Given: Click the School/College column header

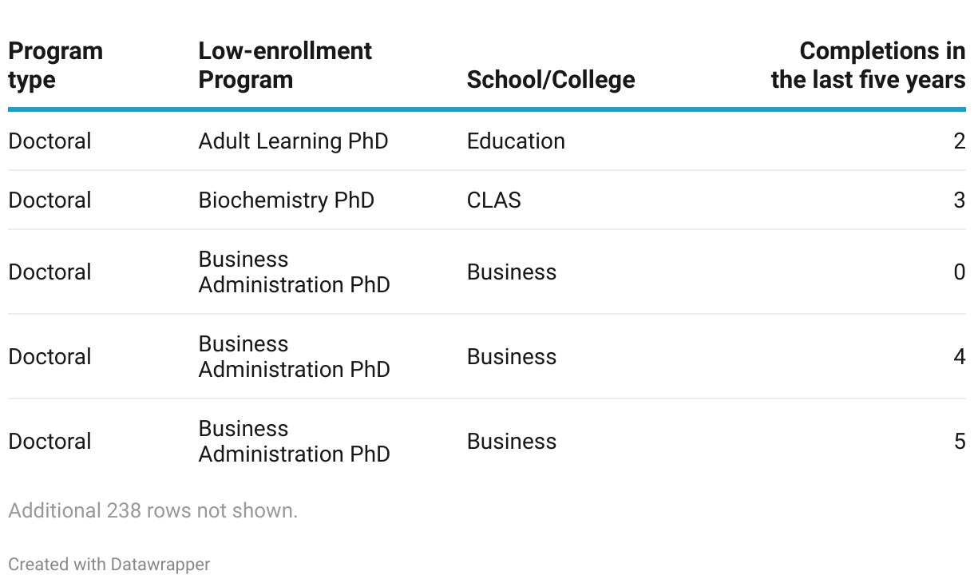Looking at the screenshot, I should point(550,80).
